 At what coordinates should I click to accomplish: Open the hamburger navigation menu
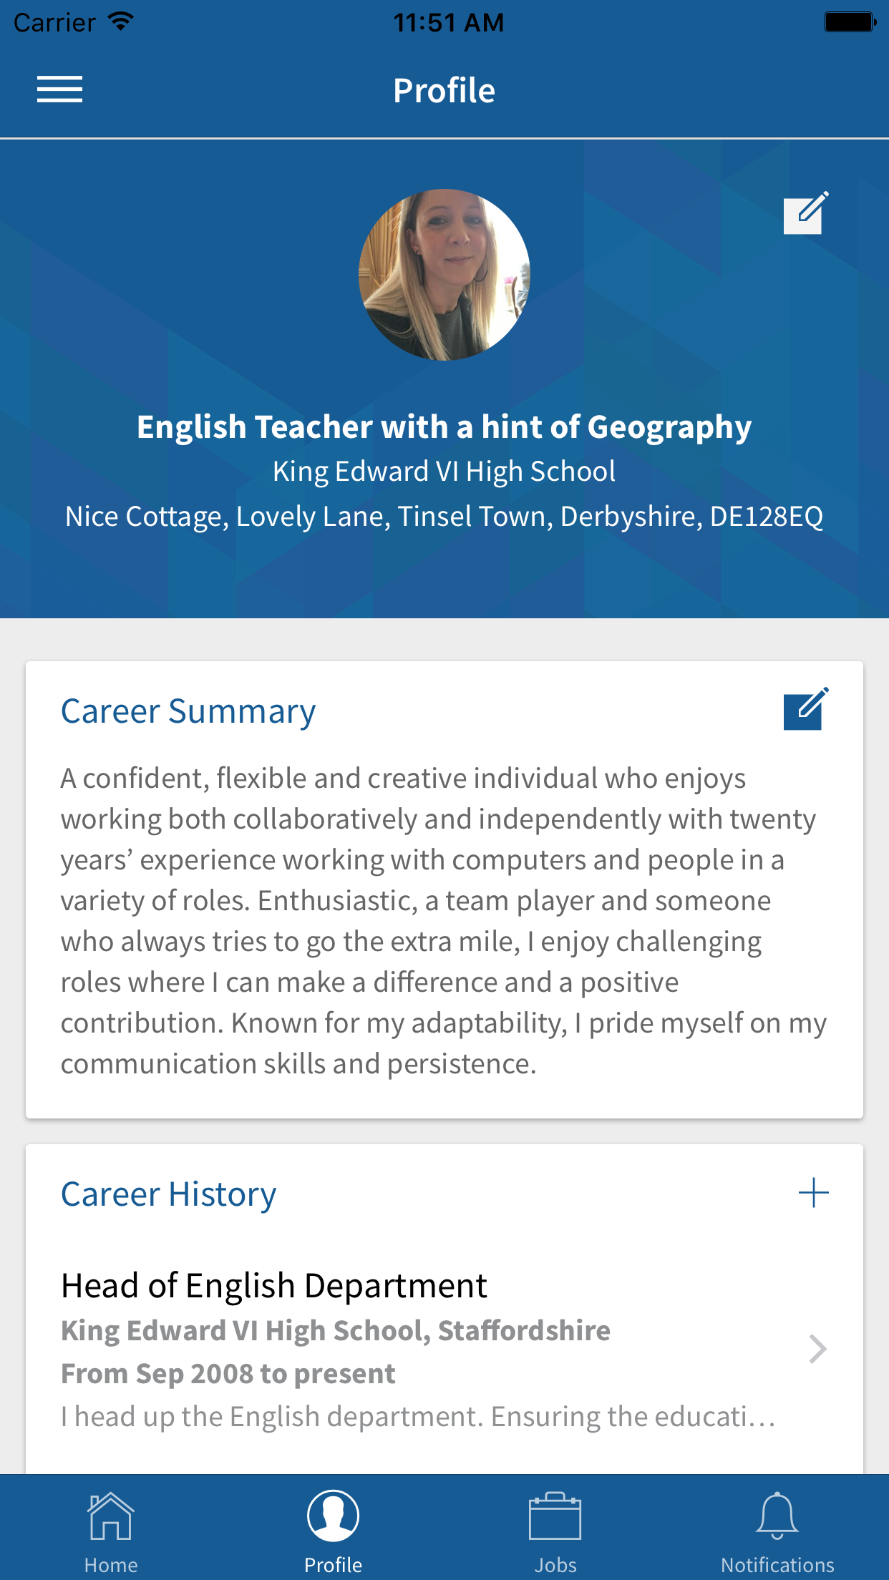click(60, 89)
